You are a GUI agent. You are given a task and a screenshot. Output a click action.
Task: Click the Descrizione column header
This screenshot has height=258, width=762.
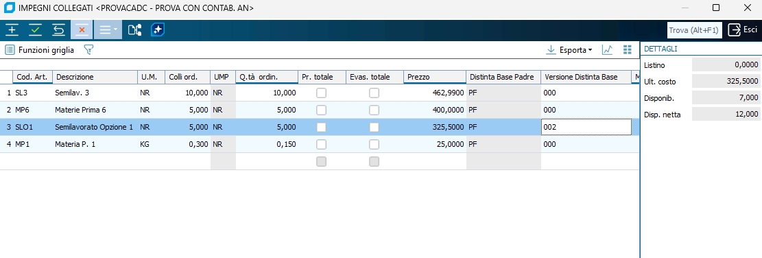[95, 78]
